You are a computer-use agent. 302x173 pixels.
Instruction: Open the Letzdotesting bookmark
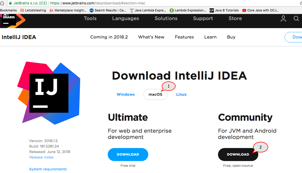pos(33,10)
